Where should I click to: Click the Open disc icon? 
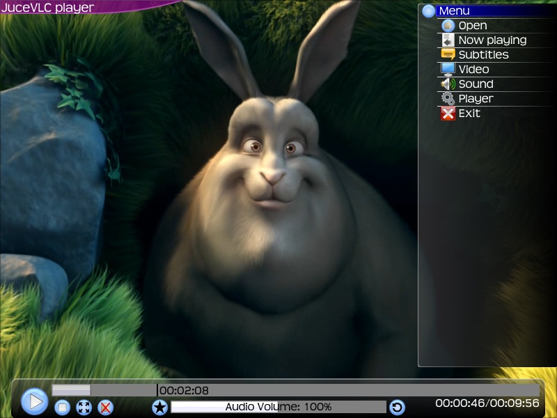pyautogui.click(x=448, y=26)
